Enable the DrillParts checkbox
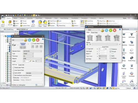138x103 pixels. coord(110,58)
